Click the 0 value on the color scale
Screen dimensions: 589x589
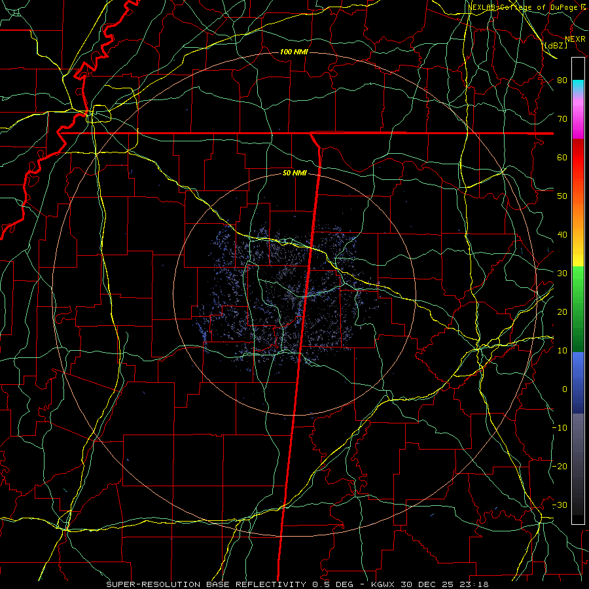tap(565, 389)
